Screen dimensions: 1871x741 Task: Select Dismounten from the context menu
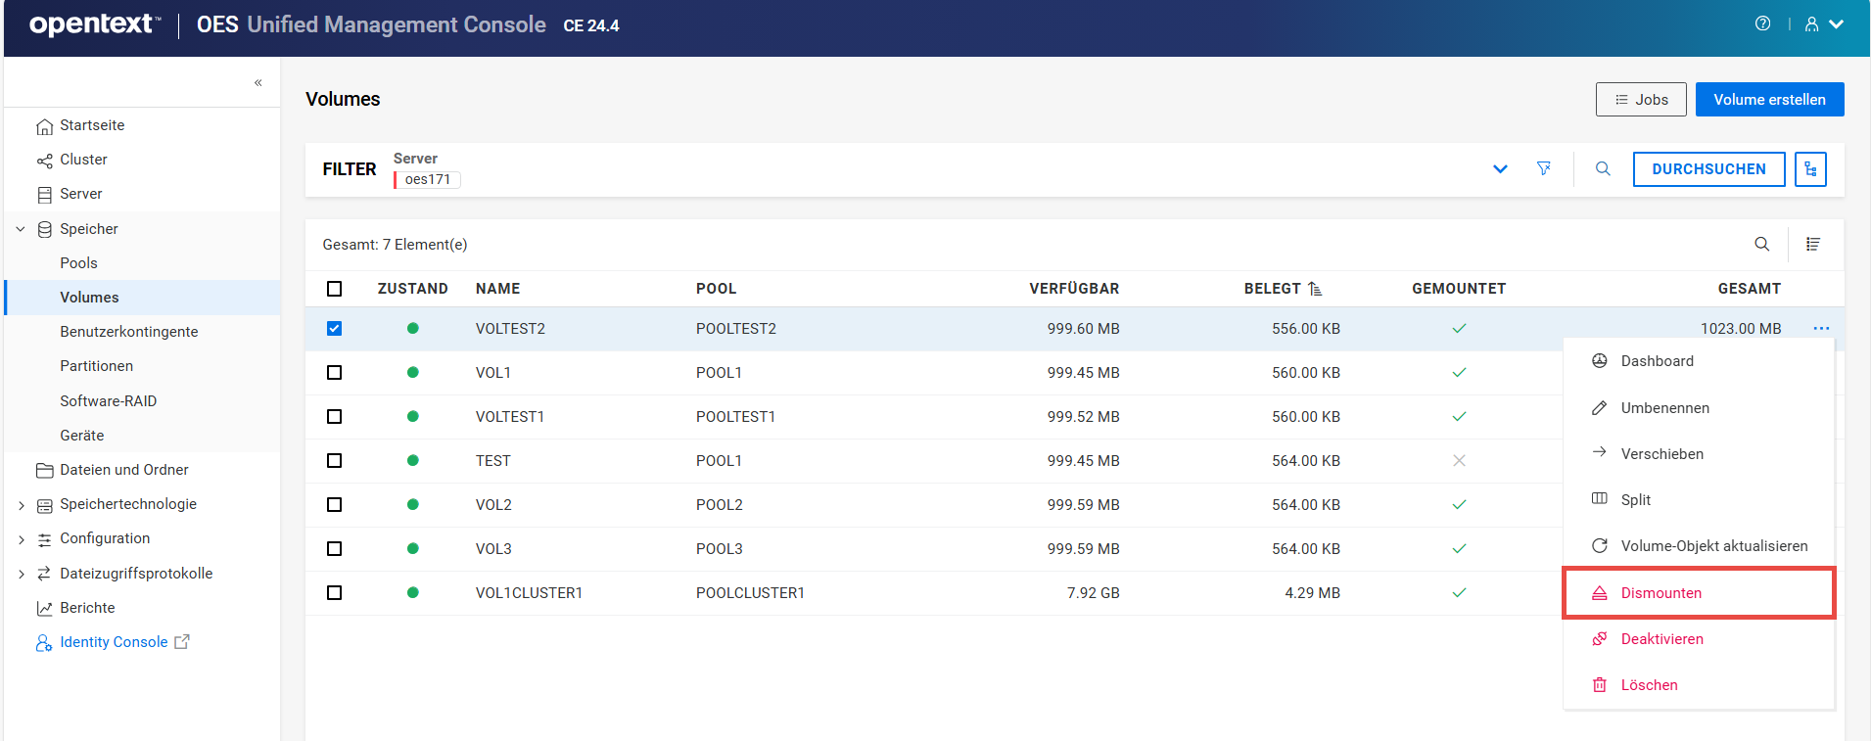1661,593
